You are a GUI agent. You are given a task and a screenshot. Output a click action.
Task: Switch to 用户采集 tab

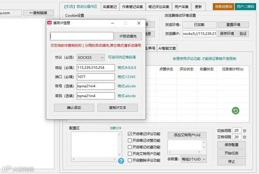click(182, 7)
